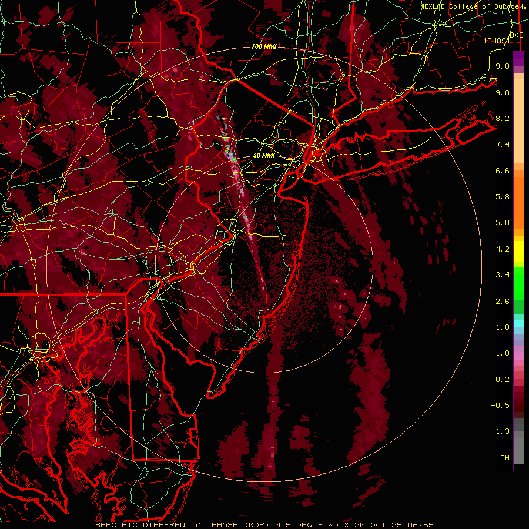Viewport: 529px width, 529px height.
Task: Click the "9.8" scale value
Action: coord(503,66)
